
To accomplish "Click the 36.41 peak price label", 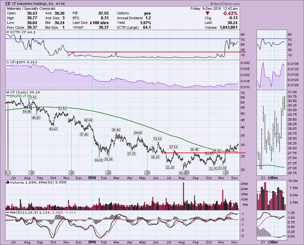I will tap(116, 130).
